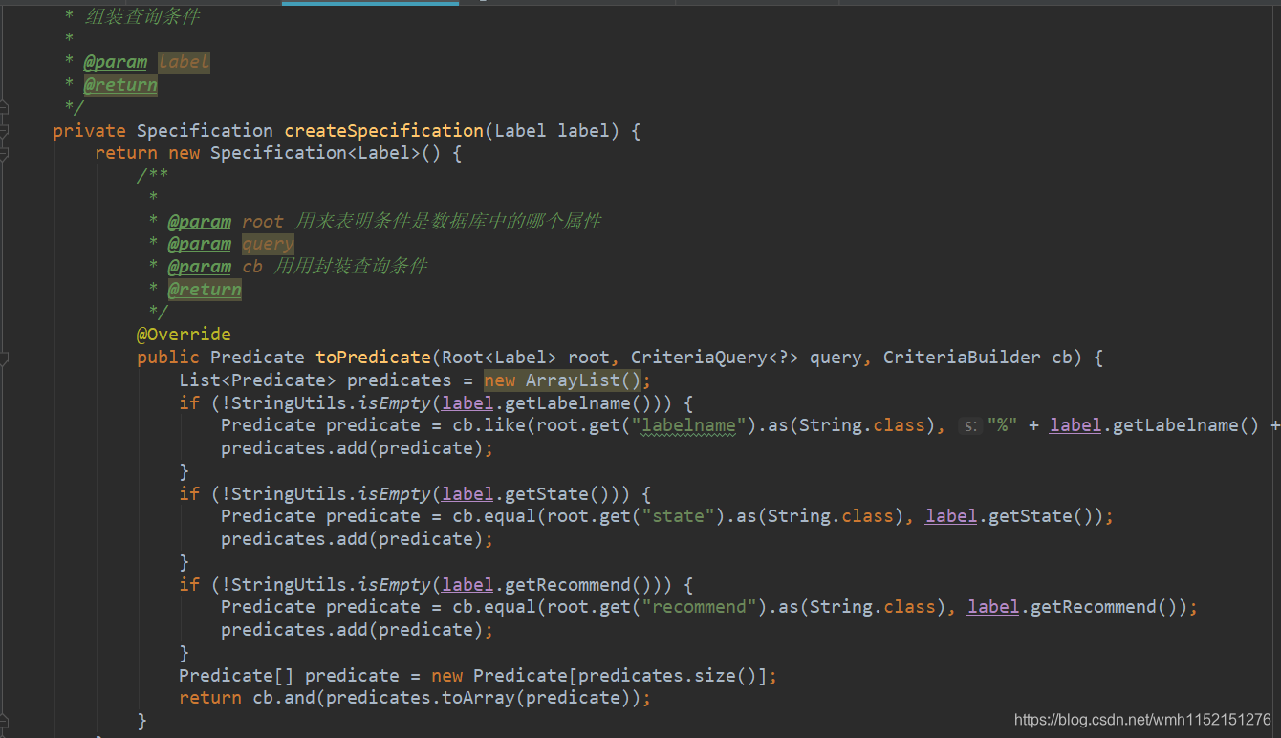Click comment 用来表明条件是数据库中的哪个属性

pyautogui.click(x=448, y=222)
